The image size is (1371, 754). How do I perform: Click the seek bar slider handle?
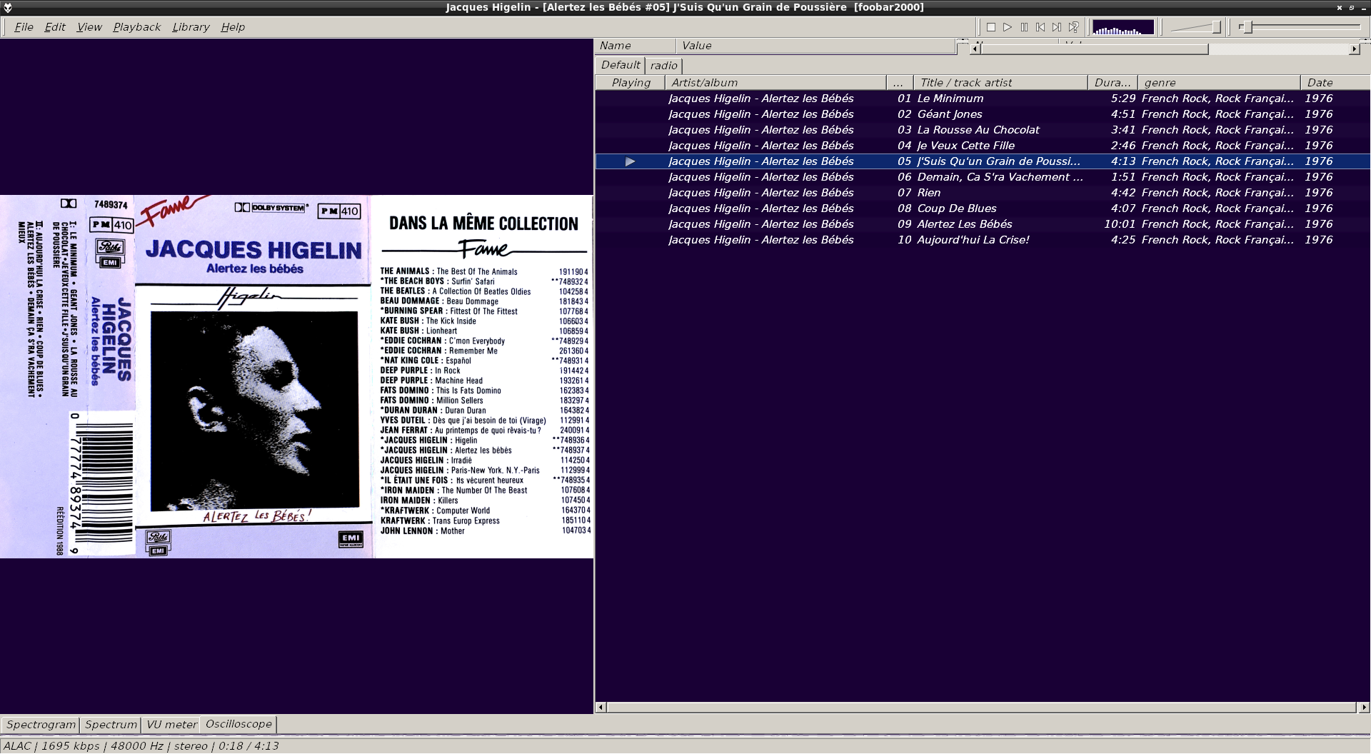point(1247,27)
